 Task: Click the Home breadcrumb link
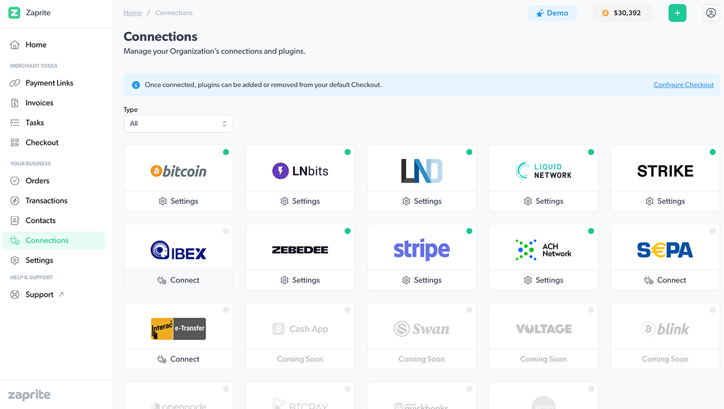point(133,12)
